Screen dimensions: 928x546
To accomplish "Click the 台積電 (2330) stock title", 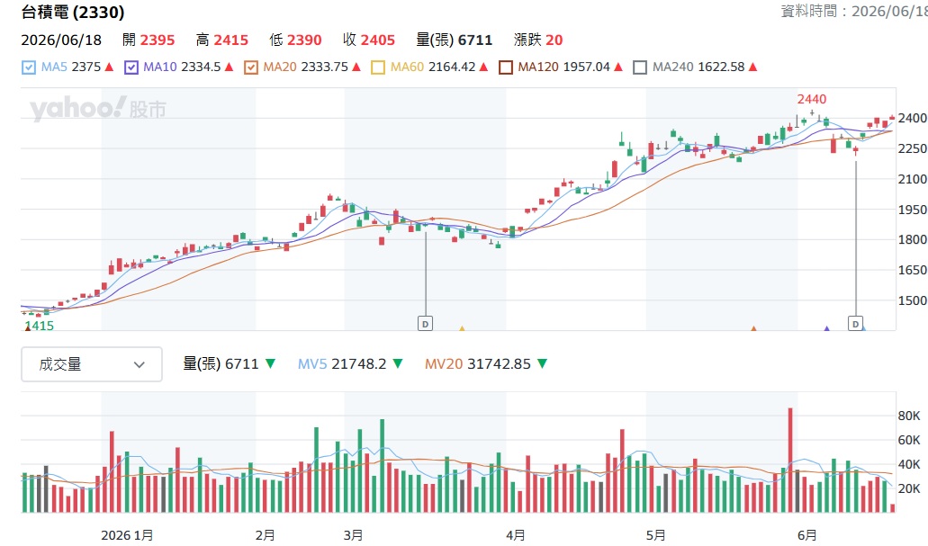I will (73, 12).
